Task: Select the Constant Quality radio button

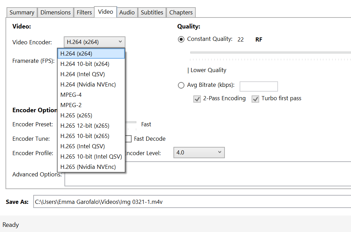Action: pos(181,39)
